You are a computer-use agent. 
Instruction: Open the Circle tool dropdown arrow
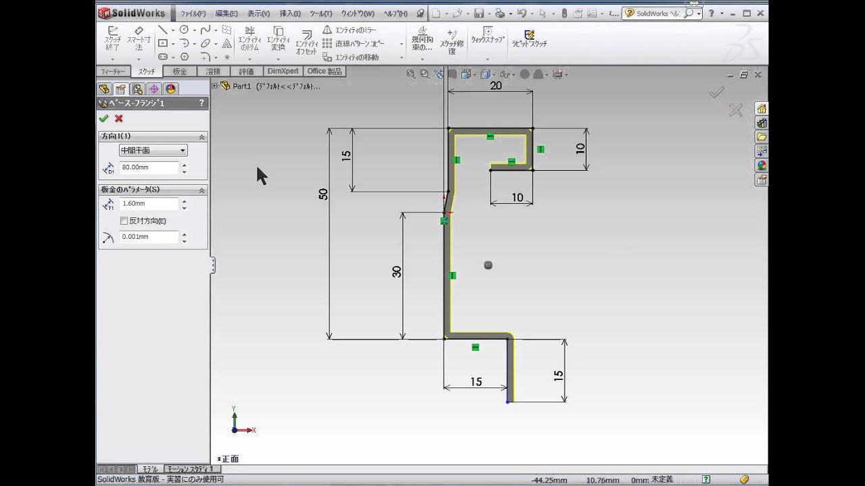point(195,30)
